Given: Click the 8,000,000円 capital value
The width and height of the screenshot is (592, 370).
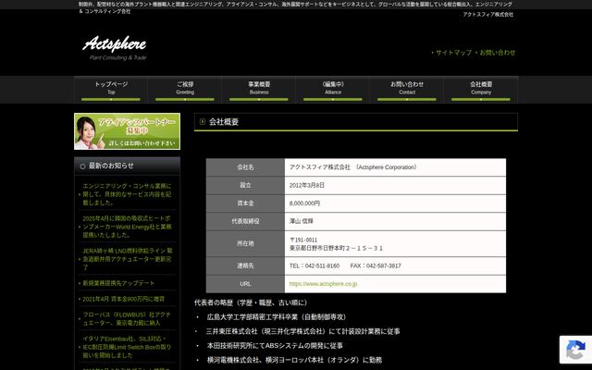Looking at the screenshot, I should point(304,203).
